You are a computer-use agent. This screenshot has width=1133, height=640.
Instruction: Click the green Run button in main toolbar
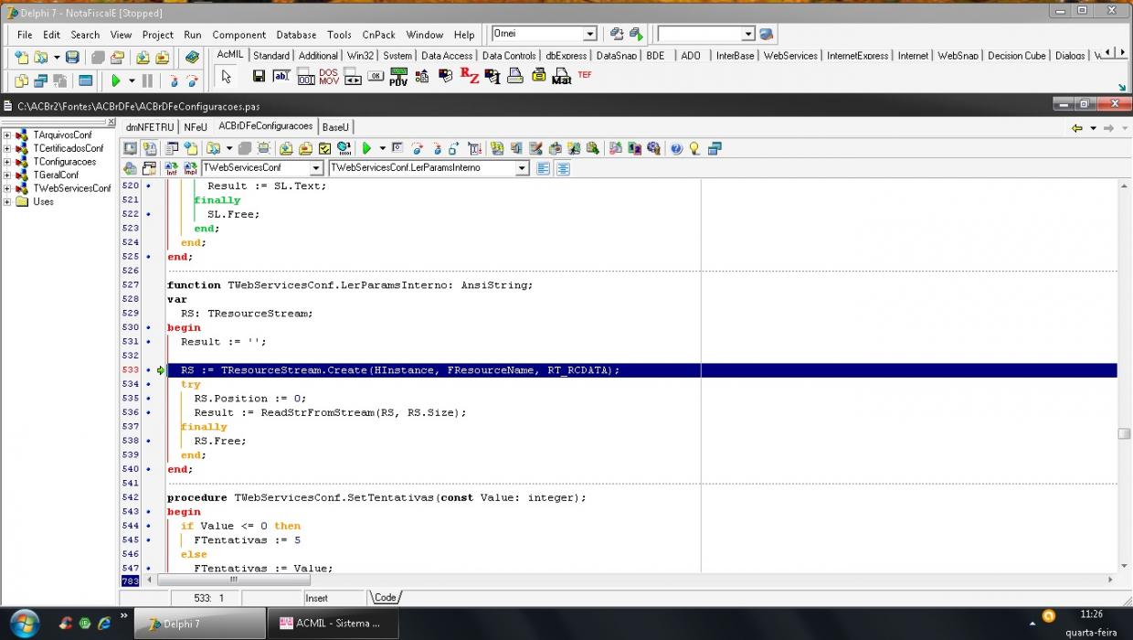pos(116,80)
